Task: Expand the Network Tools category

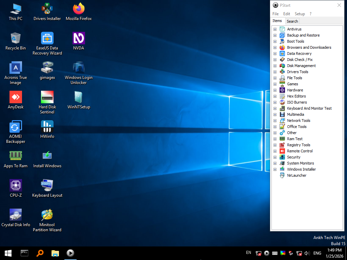Action: point(275,121)
